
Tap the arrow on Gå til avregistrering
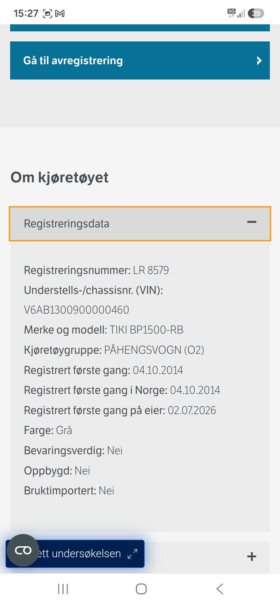tap(259, 61)
